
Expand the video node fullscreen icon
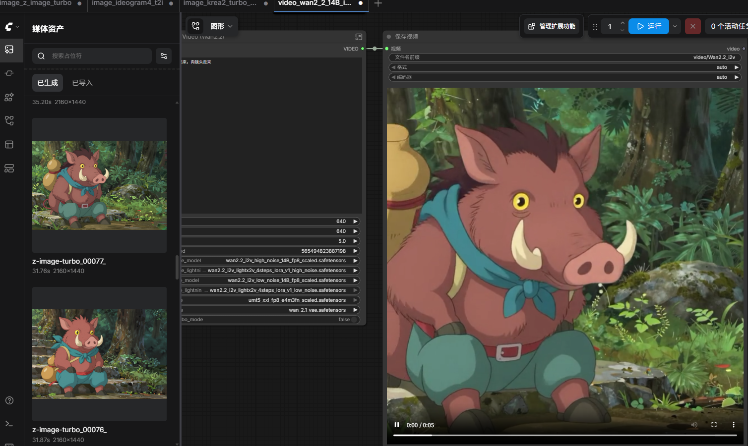click(359, 37)
